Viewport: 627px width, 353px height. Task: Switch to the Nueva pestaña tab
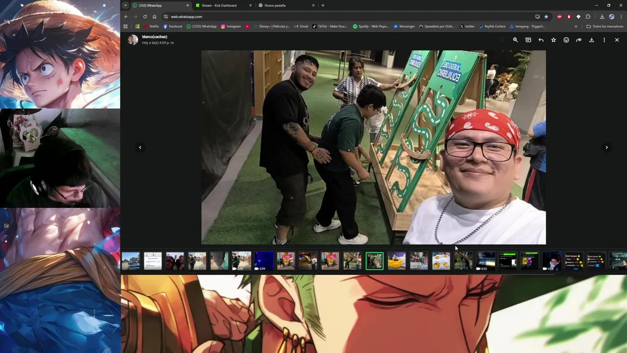[x=286, y=5]
